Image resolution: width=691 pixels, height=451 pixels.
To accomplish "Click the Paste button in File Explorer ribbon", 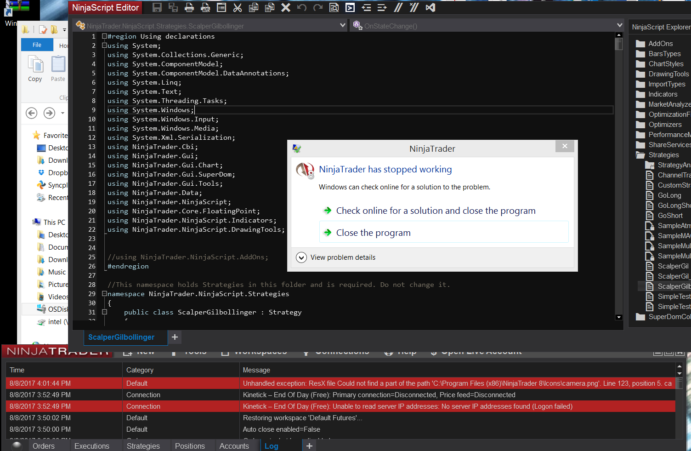I will coord(58,69).
